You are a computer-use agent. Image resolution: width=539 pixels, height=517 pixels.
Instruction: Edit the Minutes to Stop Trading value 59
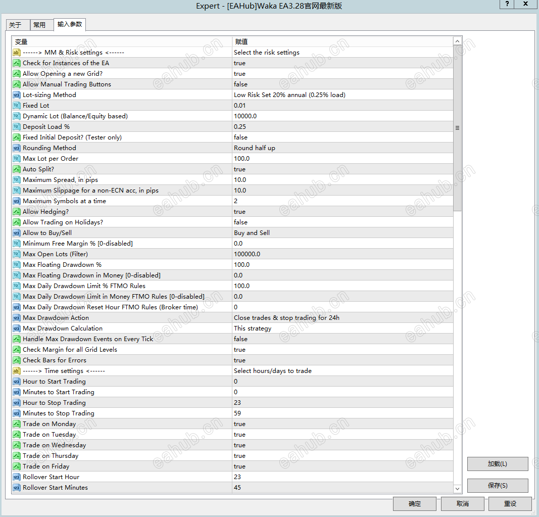point(342,413)
